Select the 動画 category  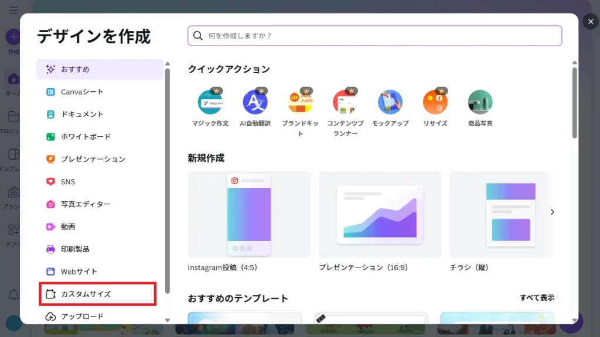coord(100,226)
